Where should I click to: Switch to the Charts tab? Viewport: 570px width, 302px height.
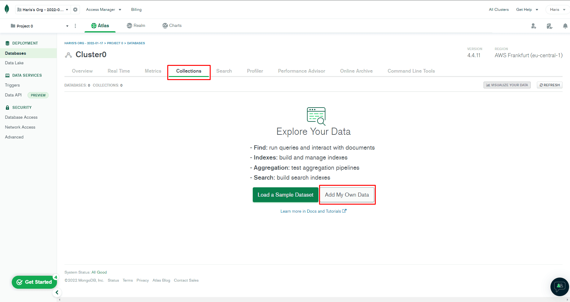tap(172, 26)
